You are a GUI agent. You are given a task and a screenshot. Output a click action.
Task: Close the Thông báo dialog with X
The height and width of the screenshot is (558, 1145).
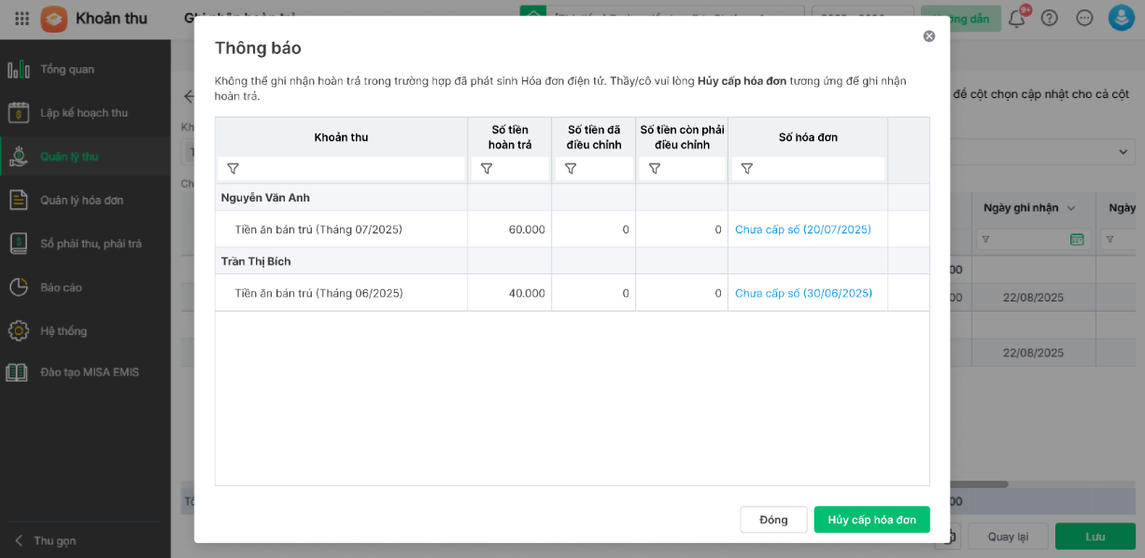[929, 36]
